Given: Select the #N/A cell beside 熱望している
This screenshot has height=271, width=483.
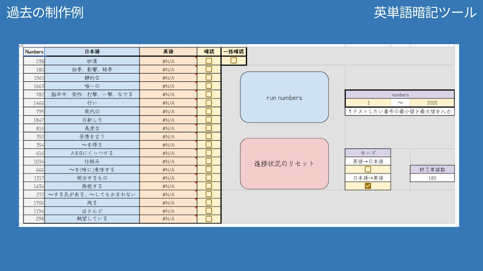Looking at the screenshot, I should coord(168,219).
